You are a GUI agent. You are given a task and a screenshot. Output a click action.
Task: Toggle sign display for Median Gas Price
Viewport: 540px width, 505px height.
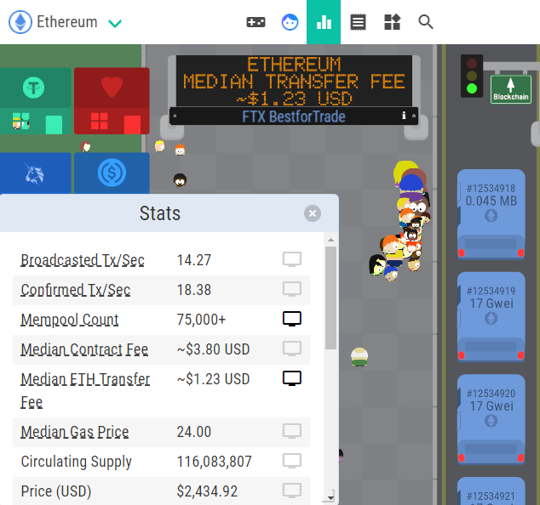pyautogui.click(x=292, y=431)
